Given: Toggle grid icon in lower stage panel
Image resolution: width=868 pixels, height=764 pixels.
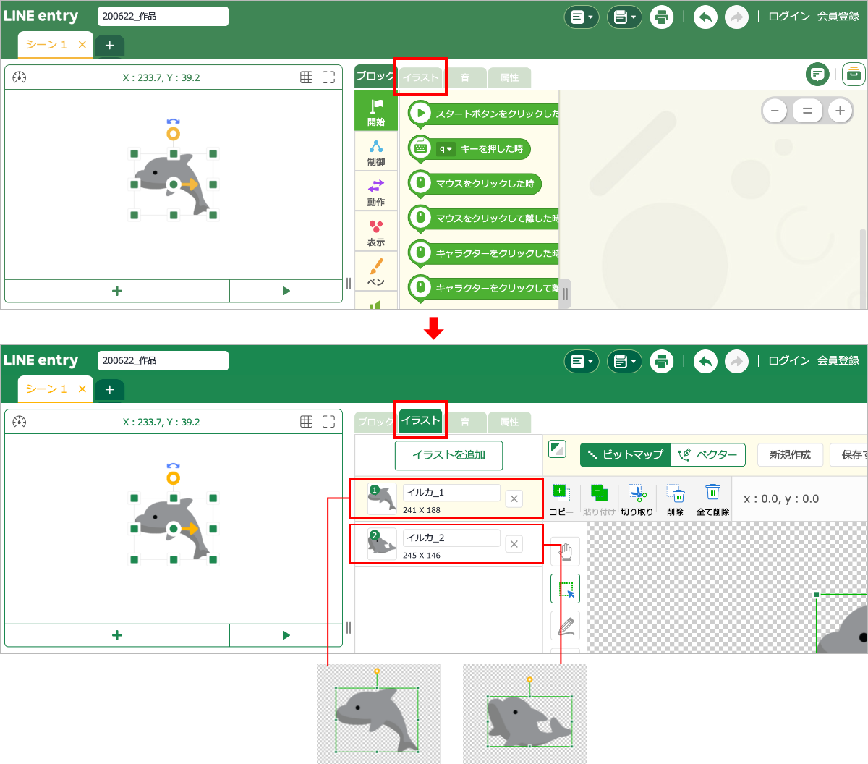Looking at the screenshot, I should [307, 422].
